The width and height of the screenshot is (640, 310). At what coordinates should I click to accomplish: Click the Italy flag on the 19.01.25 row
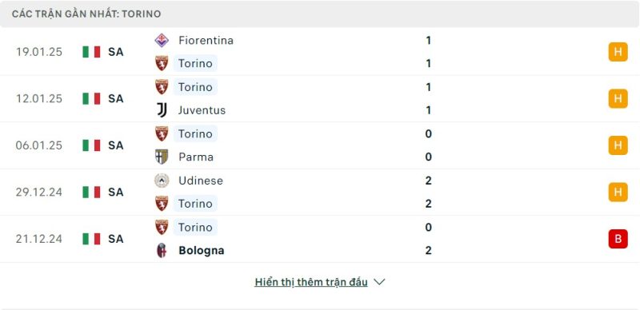tap(91, 52)
